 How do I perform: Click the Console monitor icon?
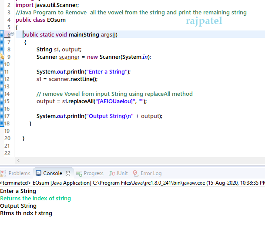pyautogui.click(x=38, y=173)
